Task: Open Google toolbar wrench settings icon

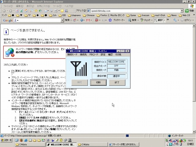Action: point(175,20)
